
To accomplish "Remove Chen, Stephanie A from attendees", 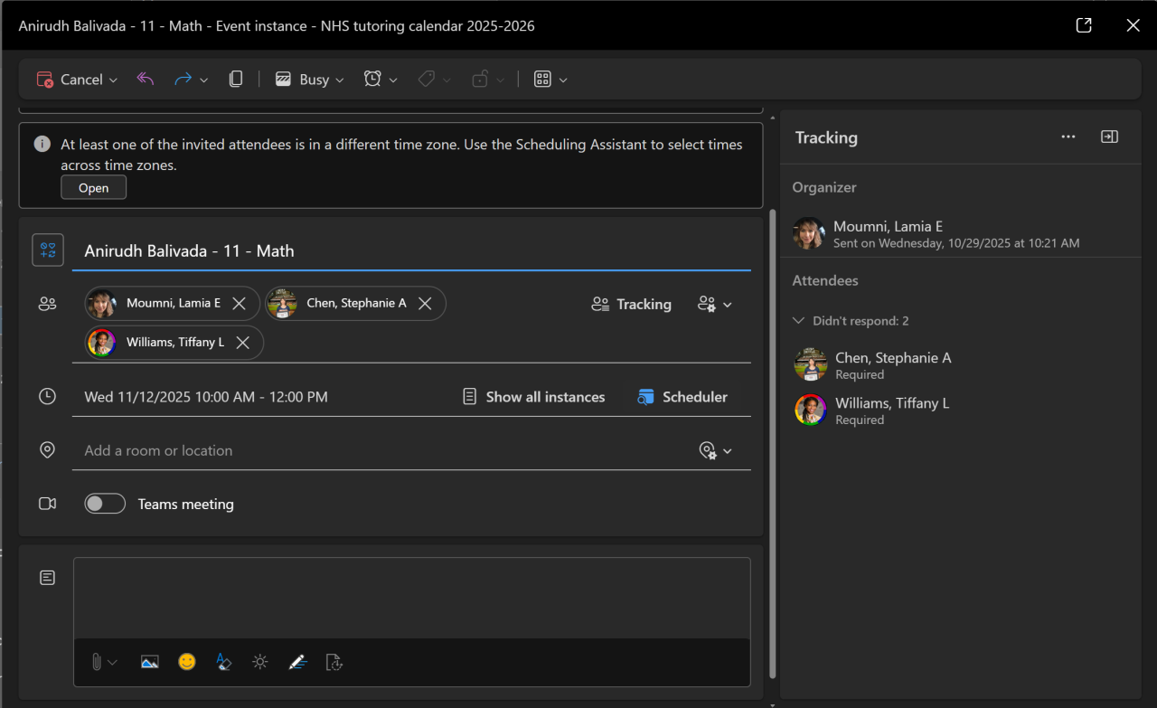I will (x=425, y=304).
